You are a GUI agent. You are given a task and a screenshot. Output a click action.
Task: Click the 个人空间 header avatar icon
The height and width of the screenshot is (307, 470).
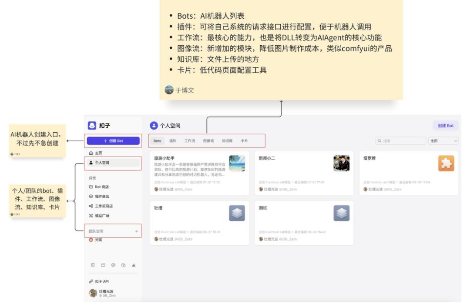pyautogui.click(x=154, y=126)
